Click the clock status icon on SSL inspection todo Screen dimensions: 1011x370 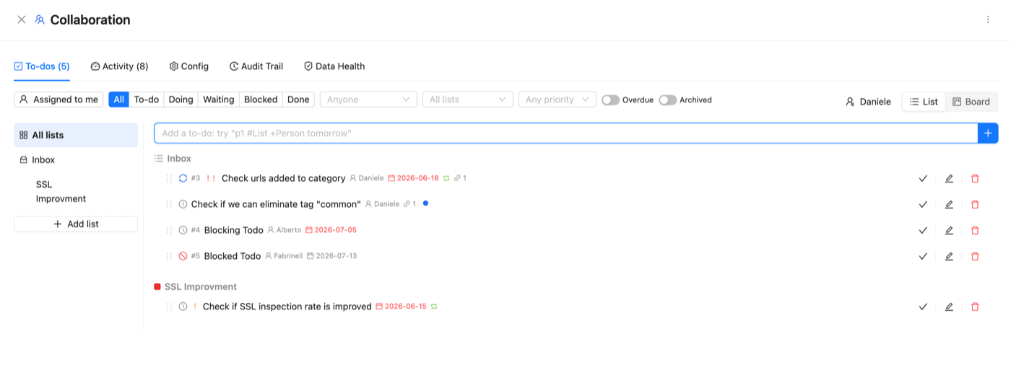coord(183,307)
